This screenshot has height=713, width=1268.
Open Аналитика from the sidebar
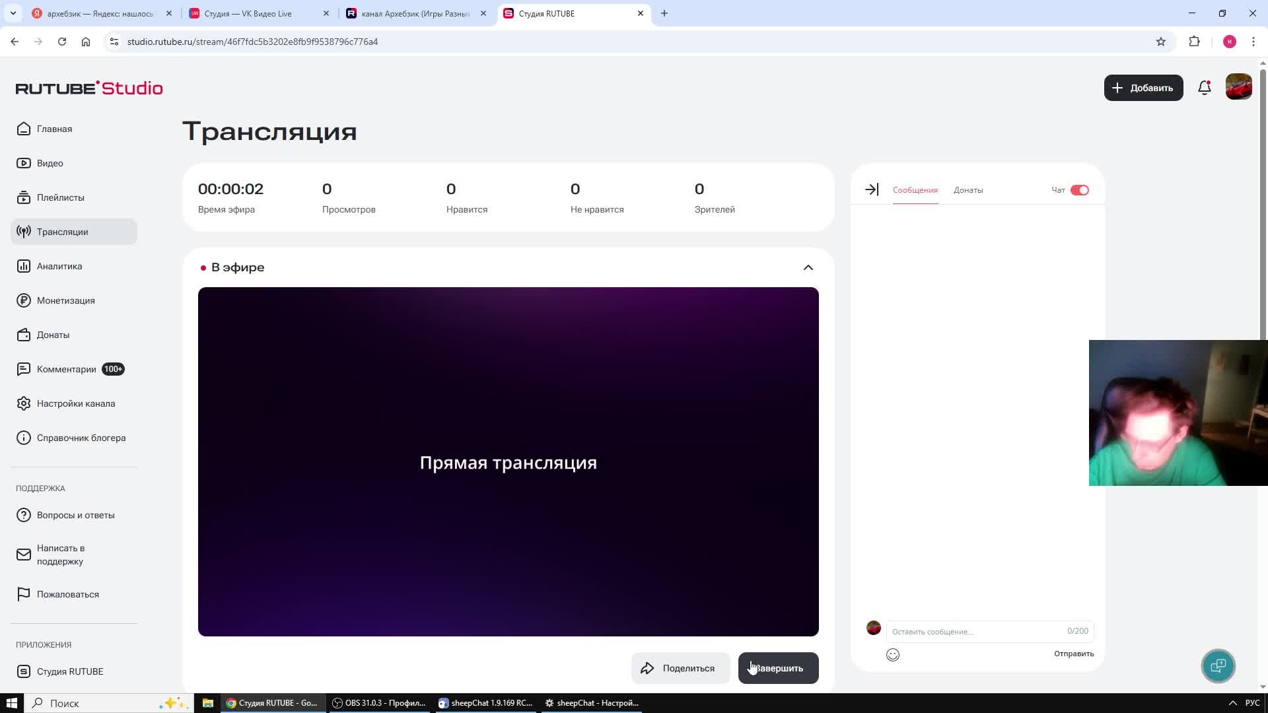coord(59,266)
